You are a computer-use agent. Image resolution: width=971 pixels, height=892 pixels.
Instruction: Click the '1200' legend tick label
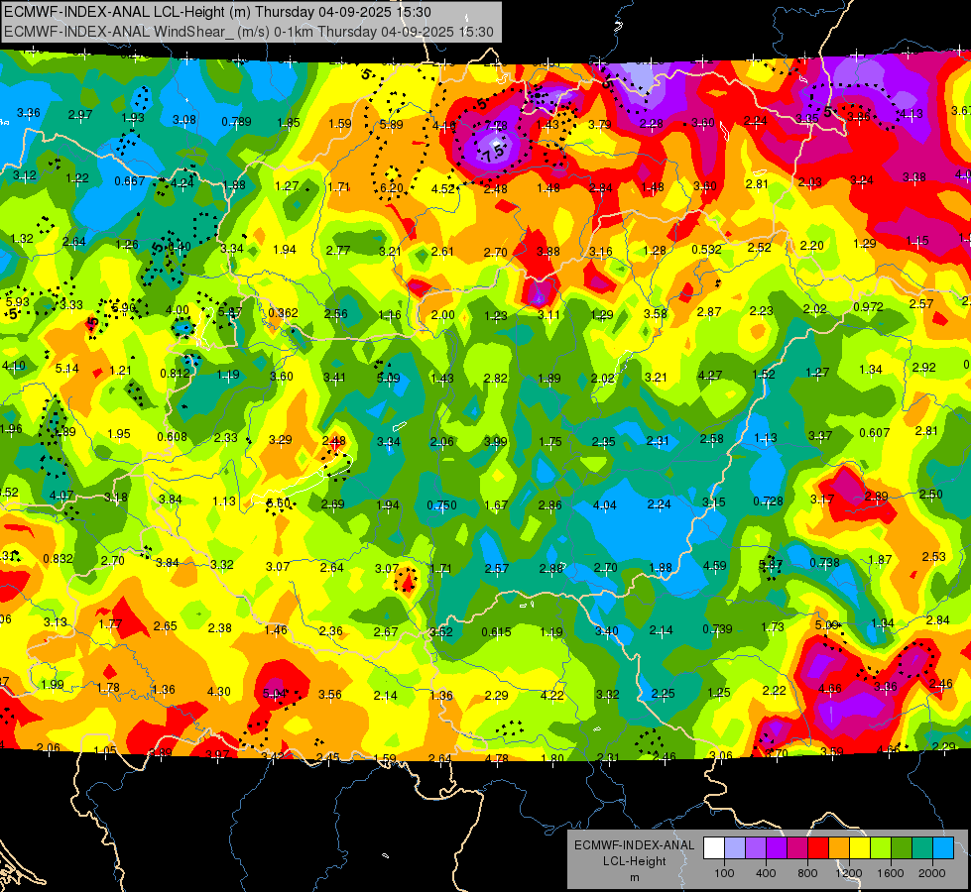tap(849, 873)
